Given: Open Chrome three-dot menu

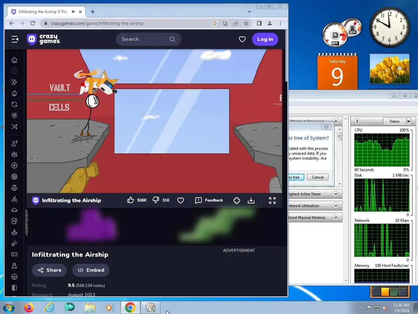Looking at the screenshot, I should (x=280, y=23).
